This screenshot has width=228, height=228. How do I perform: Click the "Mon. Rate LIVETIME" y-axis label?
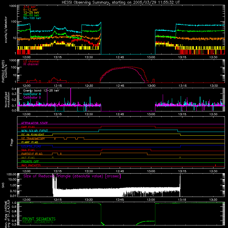pos(6,214)
